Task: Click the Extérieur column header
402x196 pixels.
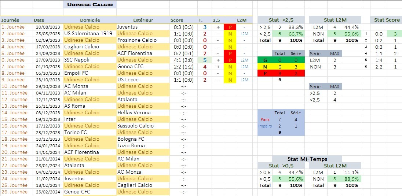Action: pyautogui.click(x=143, y=20)
